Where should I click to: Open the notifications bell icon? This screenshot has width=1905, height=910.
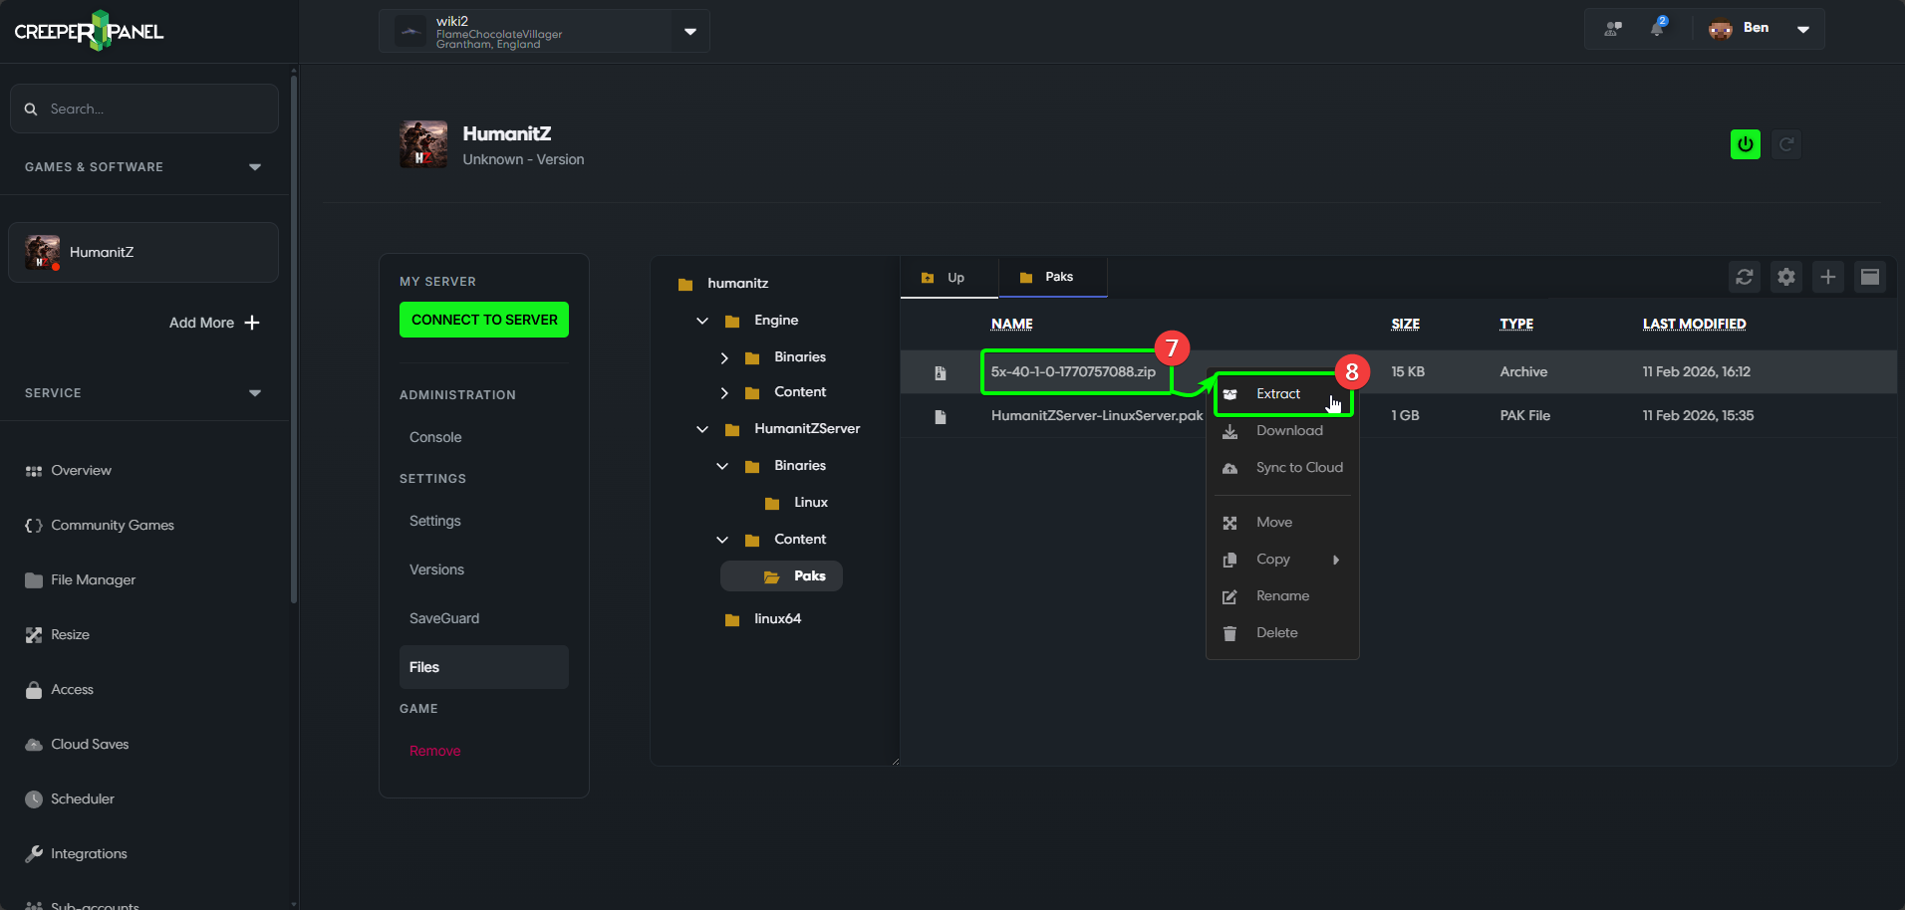tap(1657, 29)
